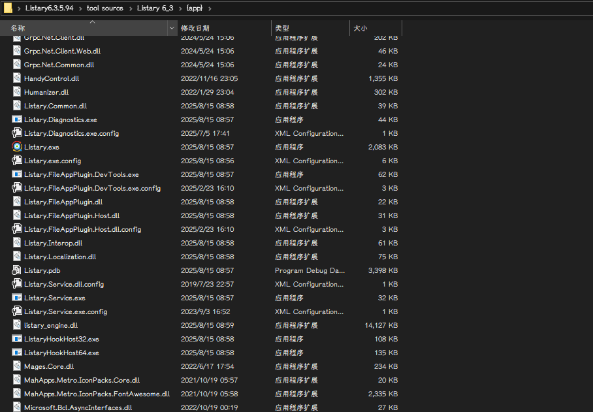Click the 2023/9/3 16:52 date cell
The image size is (593, 412).
click(x=205, y=311)
